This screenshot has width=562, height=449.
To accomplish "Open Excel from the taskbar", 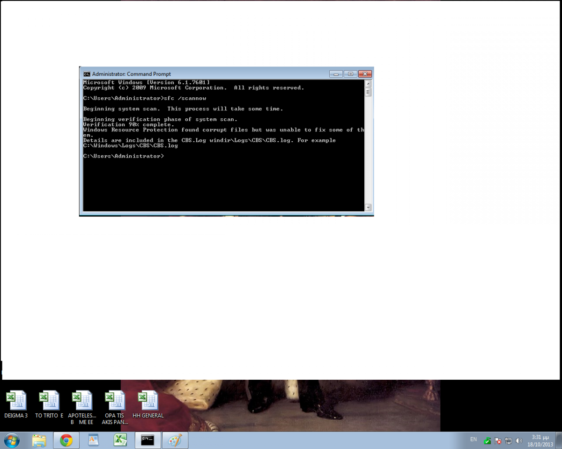I will pos(120,440).
